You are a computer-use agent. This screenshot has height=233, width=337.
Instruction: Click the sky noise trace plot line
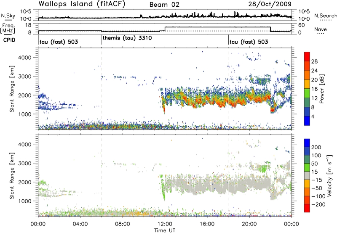point(165,17)
